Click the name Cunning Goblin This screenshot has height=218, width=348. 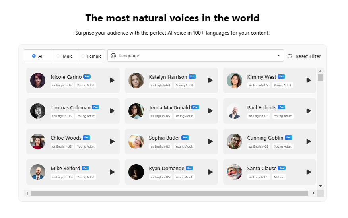(x=265, y=138)
